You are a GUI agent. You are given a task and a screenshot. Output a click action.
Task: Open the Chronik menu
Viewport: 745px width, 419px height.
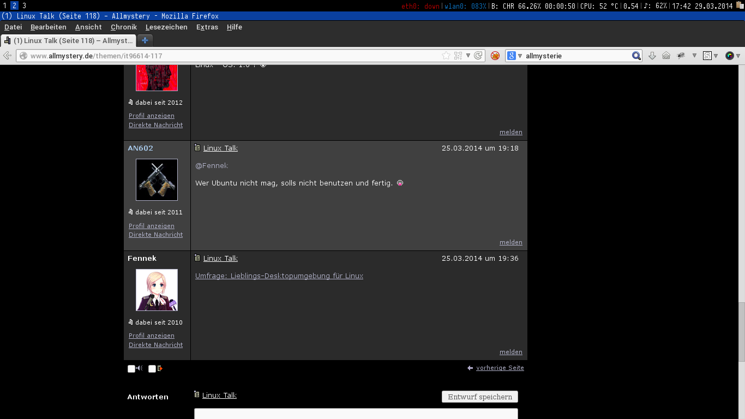point(124,27)
